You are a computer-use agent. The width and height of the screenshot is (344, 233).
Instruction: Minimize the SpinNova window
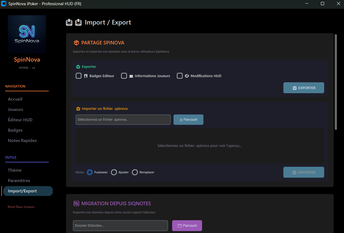(x=307, y=4)
